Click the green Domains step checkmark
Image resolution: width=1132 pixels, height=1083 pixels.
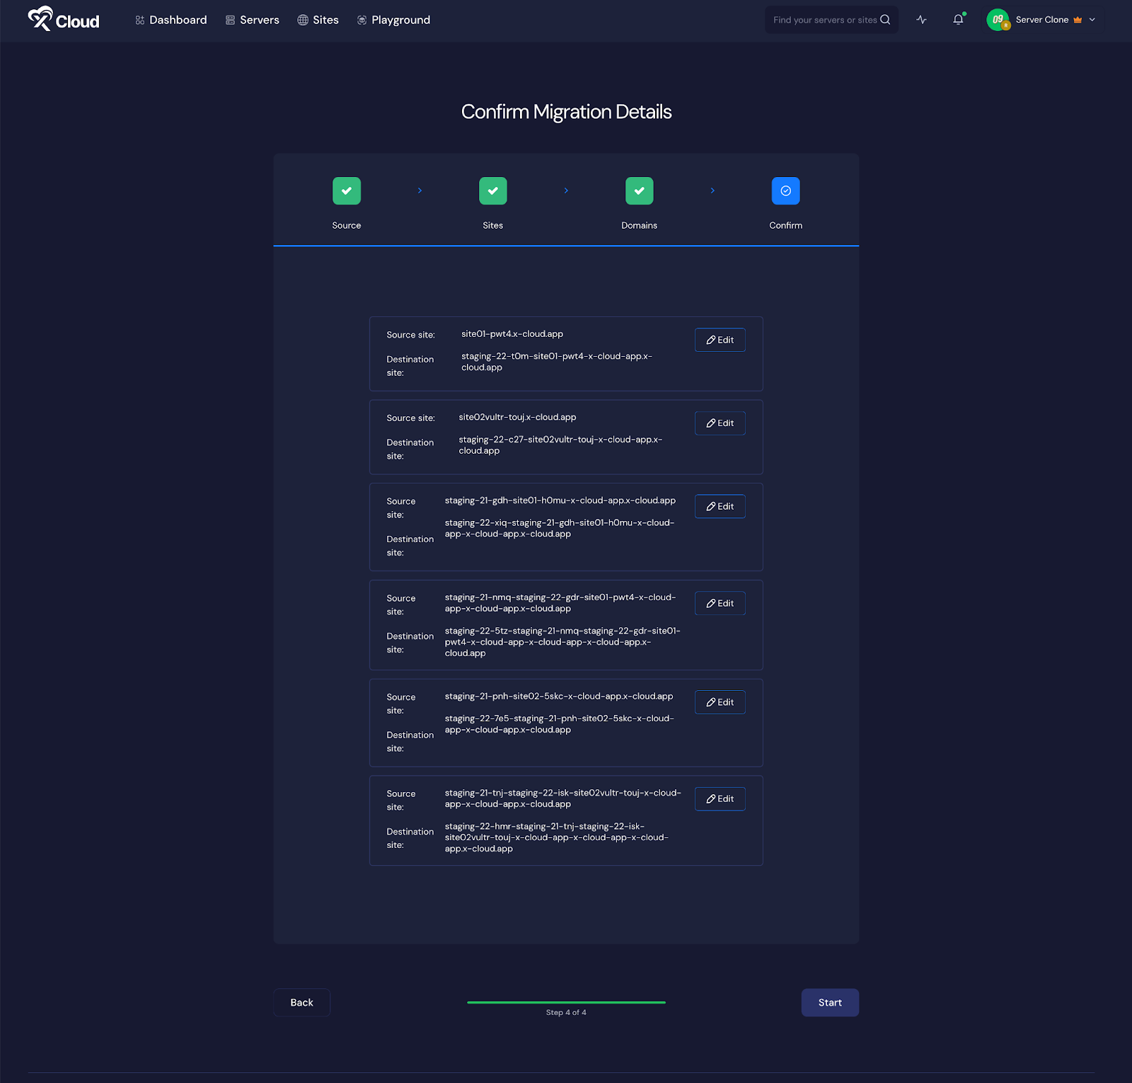[x=639, y=190]
